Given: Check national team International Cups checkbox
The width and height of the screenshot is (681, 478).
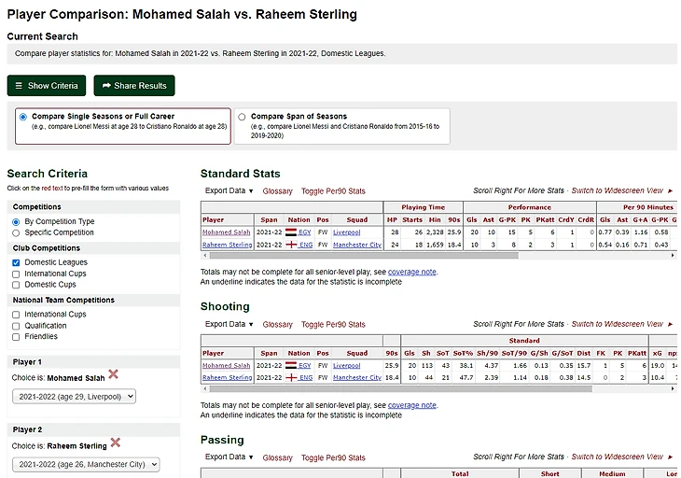Looking at the screenshot, I should [16, 315].
